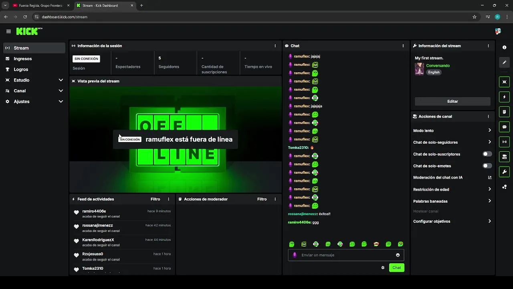Open the profile avatar menu
Viewport: 513px width, 289px height.
pos(498,31)
